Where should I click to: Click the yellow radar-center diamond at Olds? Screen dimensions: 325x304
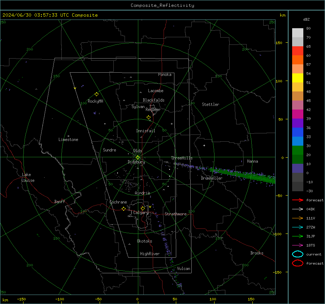(x=138, y=158)
